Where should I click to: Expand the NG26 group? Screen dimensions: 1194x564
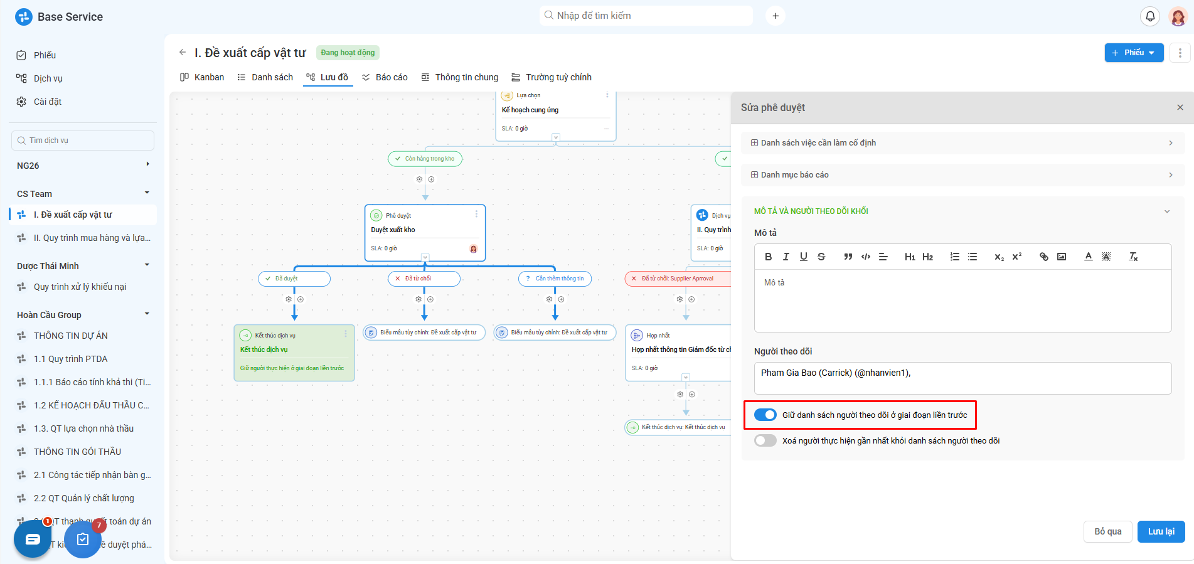pyautogui.click(x=147, y=164)
